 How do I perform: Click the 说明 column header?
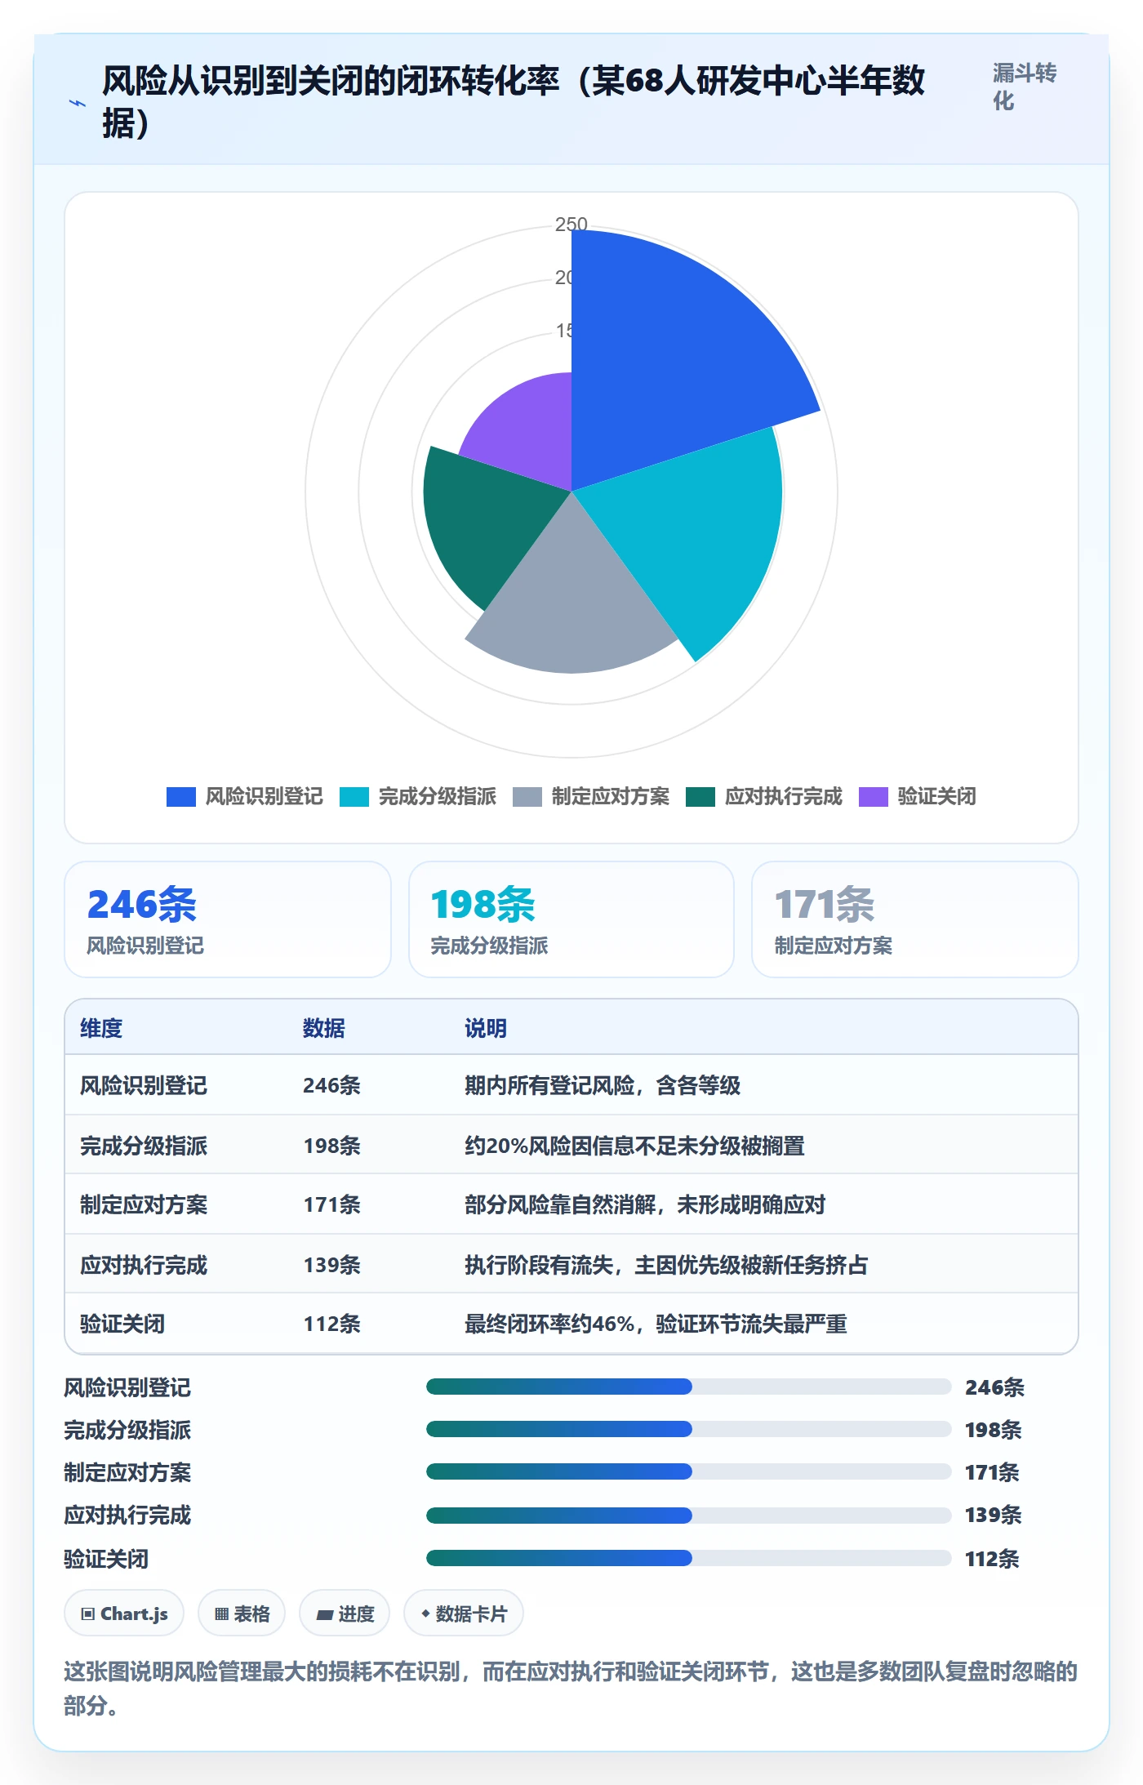(x=486, y=1028)
